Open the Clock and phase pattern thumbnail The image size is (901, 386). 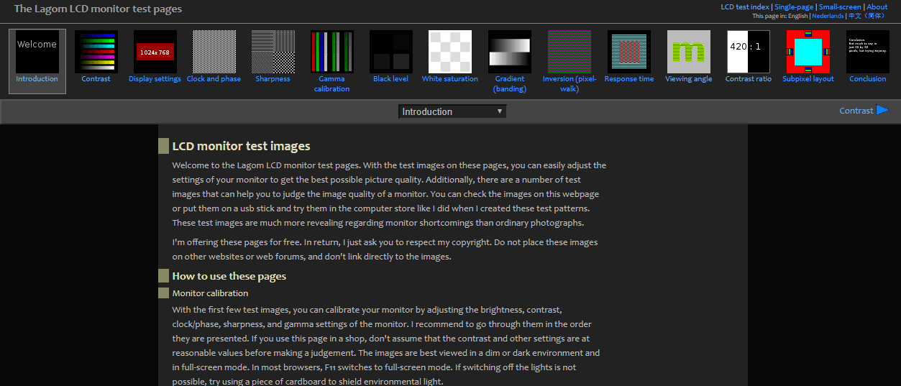214,51
